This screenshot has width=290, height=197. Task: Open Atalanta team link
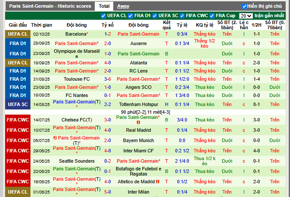click(x=138, y=63)
